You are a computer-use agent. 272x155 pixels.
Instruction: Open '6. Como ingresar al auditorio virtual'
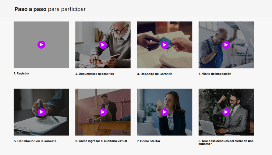click(101, 141)
